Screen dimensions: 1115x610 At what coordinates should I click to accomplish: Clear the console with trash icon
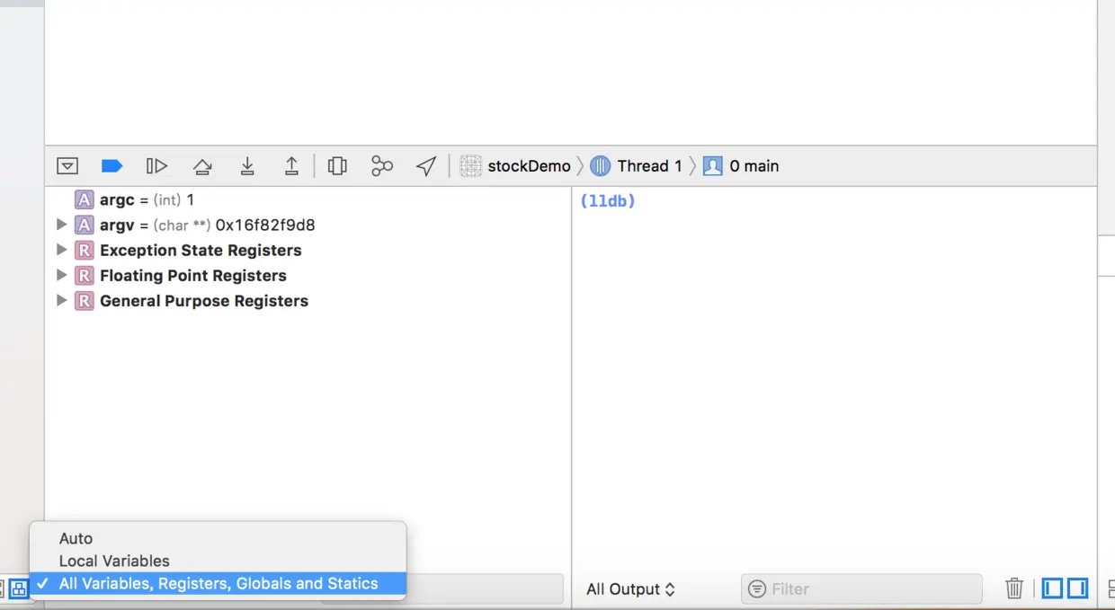point(1014,588)
